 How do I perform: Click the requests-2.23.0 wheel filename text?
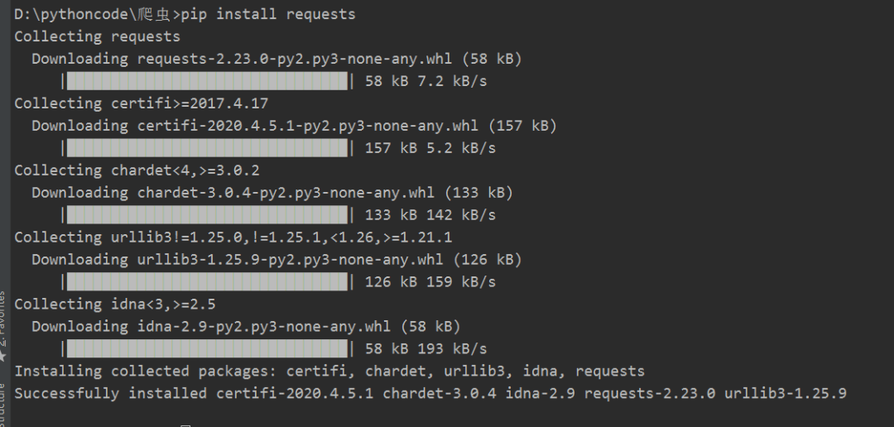click(294, 59)
